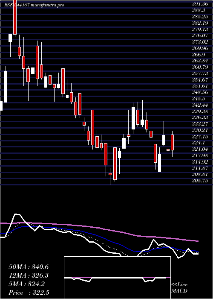Image resolution: width=213 pixels, height=299 pixels.
Task: Click the 330.21 price axis label
Action: click(200, 130)
